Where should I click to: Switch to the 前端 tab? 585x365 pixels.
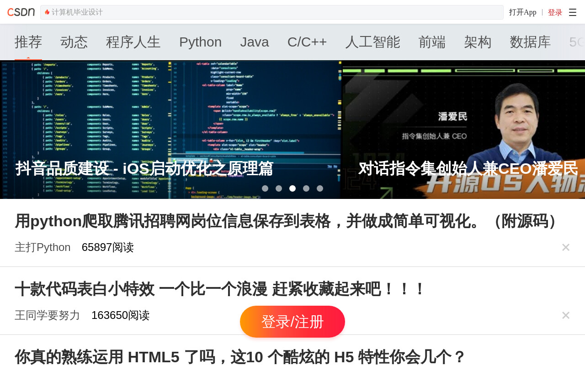point(432,42)
